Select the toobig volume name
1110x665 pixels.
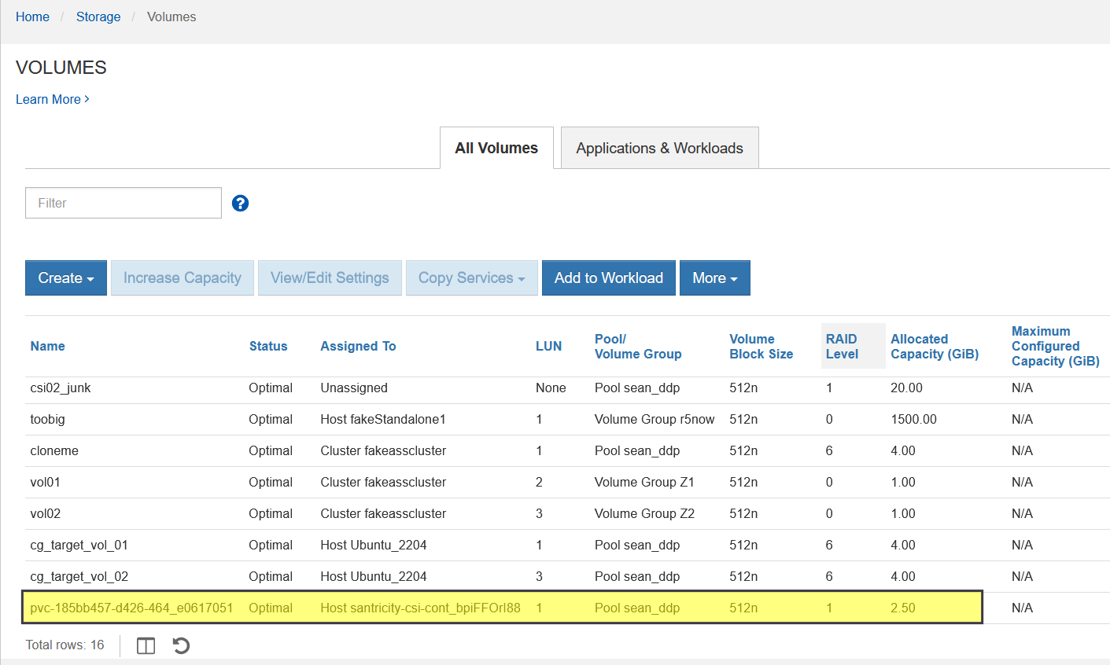(48, 420)
